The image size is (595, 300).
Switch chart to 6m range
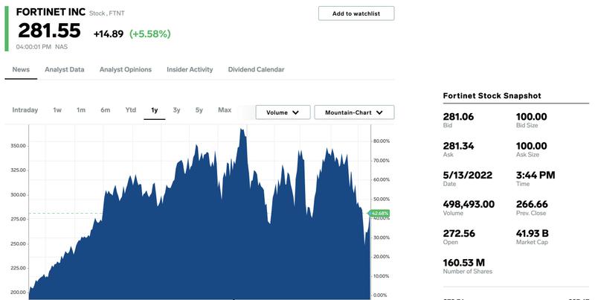[106, 110]
